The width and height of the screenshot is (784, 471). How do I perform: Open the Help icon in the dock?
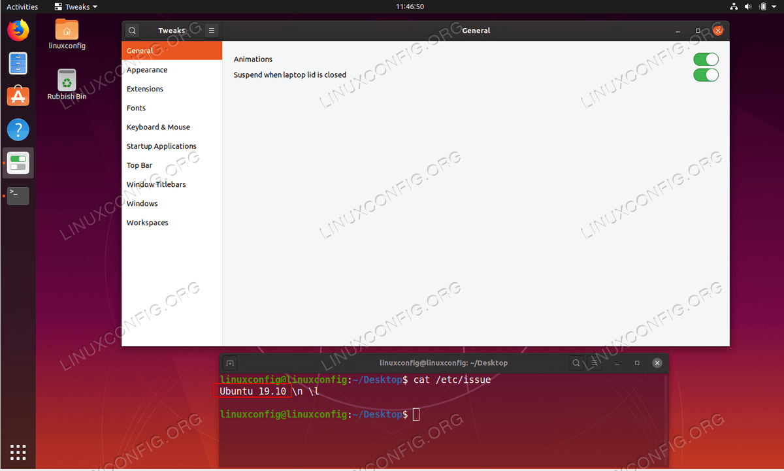18,129
